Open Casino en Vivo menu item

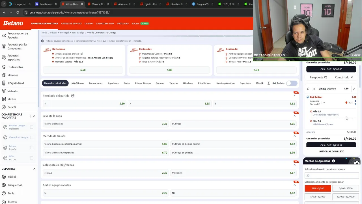pyautogui.click(x=105, y=24)
